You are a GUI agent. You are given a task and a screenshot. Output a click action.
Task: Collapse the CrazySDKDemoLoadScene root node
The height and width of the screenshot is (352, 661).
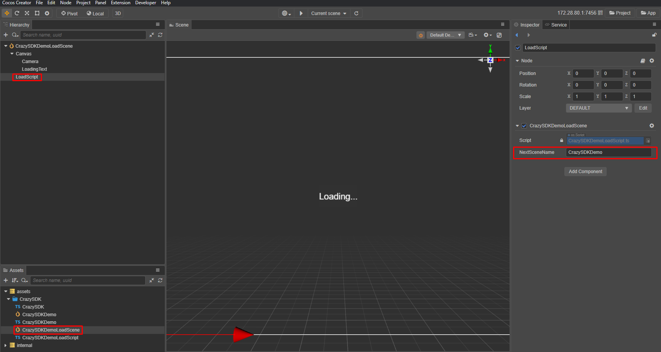coord(6,46)
